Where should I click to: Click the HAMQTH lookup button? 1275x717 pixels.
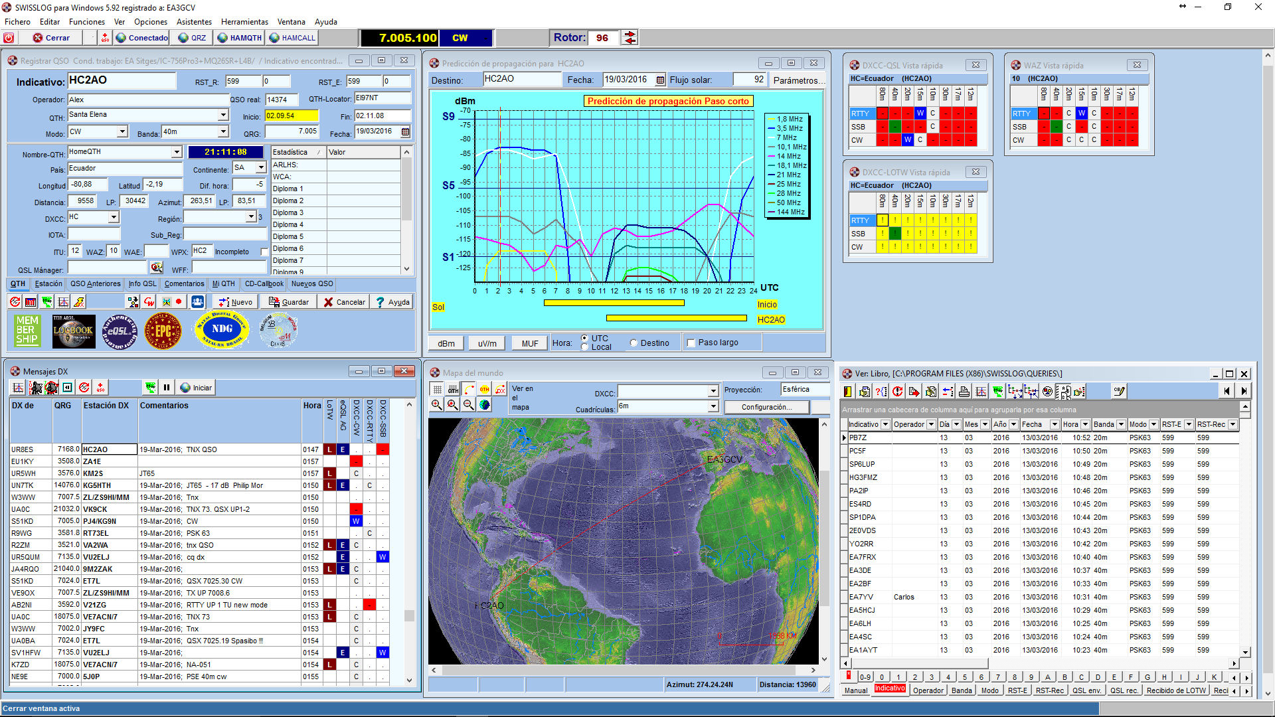click(x=239, y=38)
